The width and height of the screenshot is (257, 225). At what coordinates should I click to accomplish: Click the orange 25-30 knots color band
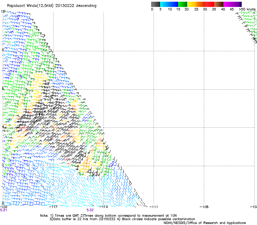click(201, 4)
